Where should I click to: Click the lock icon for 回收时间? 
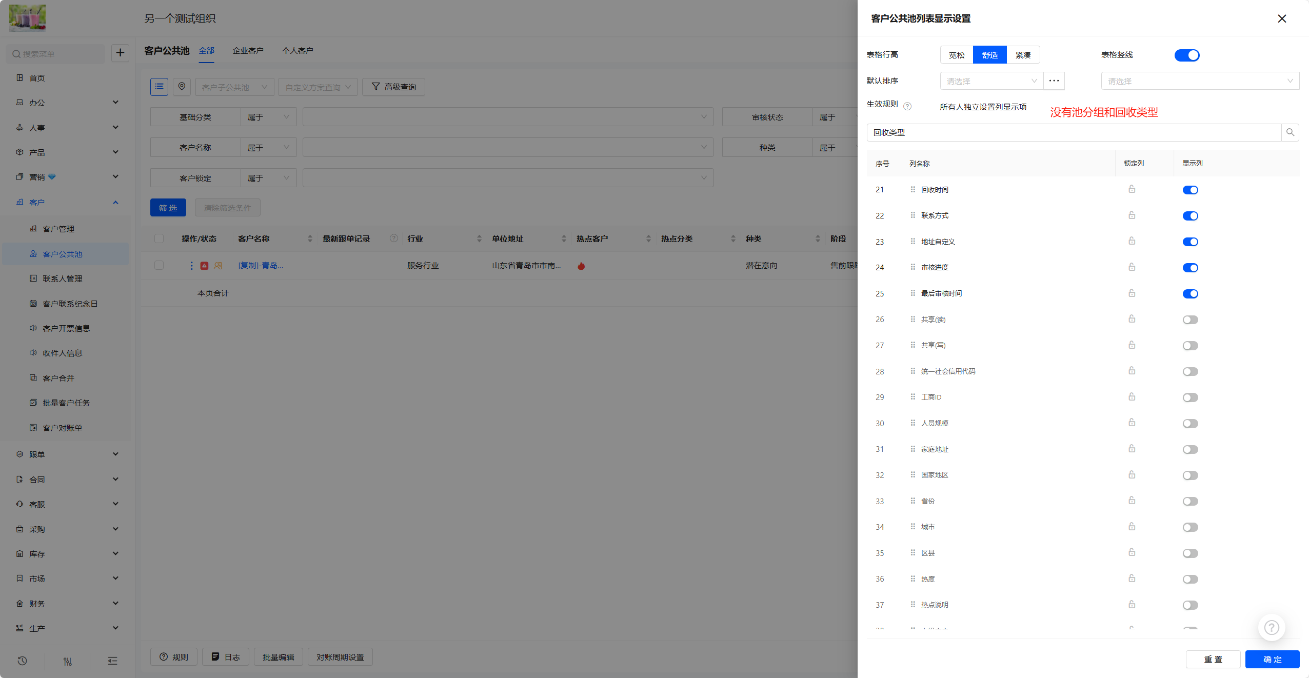pyautogui.click(x=1132, y=189)
